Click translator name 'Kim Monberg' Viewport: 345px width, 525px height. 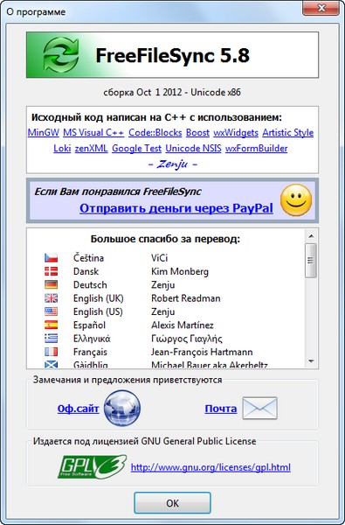click(x=180, y=271)
